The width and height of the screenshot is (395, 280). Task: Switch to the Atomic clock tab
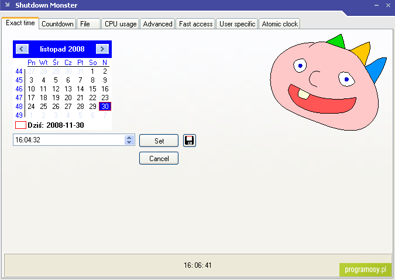coord(279,24)
